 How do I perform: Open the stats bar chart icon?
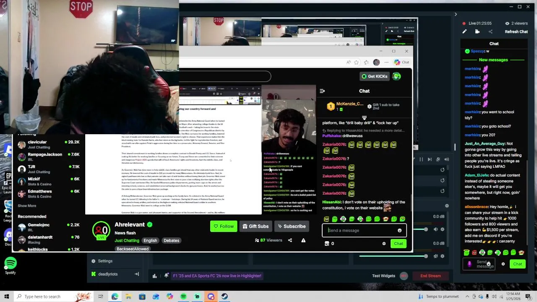click(154, 276)
